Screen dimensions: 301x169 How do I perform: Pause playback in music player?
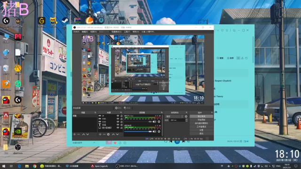click(177, 142)
